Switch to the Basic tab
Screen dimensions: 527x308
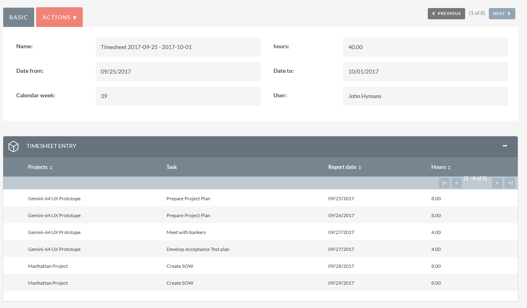tap(18, 17)
